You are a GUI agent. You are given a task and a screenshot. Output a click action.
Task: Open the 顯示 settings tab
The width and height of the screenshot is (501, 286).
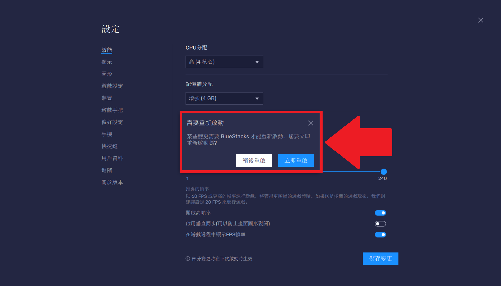click(107, 62)
